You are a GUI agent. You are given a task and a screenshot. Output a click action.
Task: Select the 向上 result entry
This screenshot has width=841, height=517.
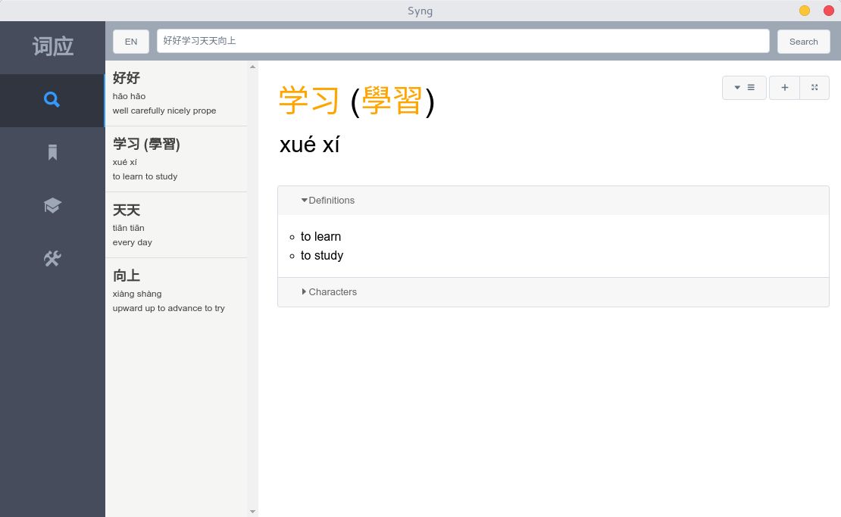coord(176,291)
